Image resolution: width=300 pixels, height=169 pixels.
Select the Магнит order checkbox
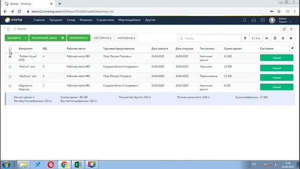click(x=10, y=67)
